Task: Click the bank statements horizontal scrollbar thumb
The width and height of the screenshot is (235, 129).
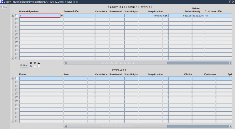Action: (x=117, y=63)
